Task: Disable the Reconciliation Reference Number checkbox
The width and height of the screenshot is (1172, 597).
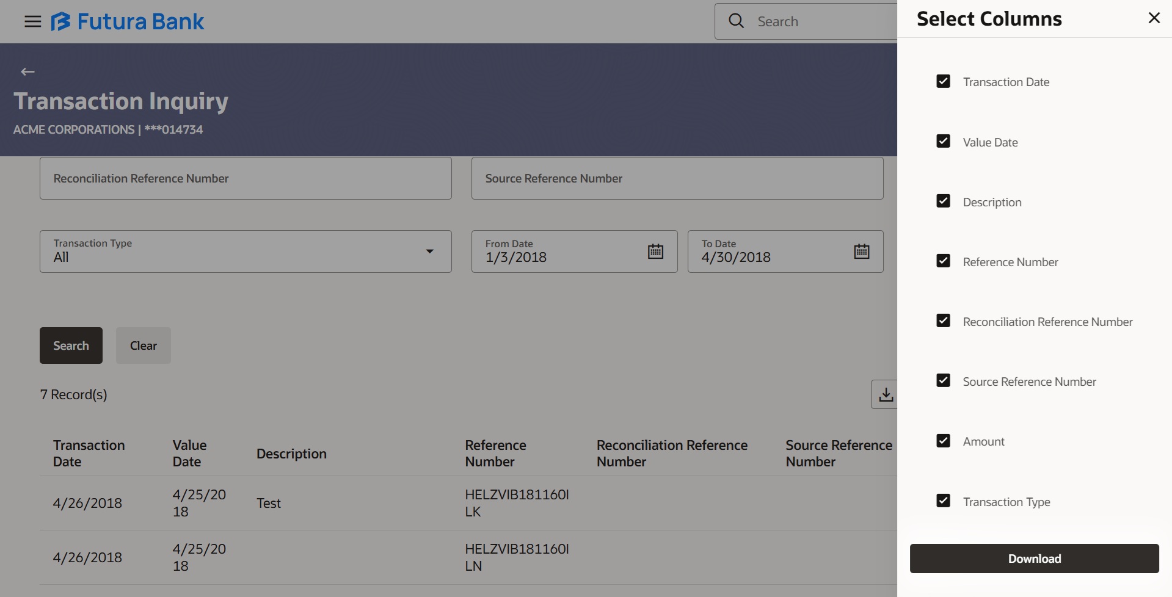Action: tap(943, 320)
